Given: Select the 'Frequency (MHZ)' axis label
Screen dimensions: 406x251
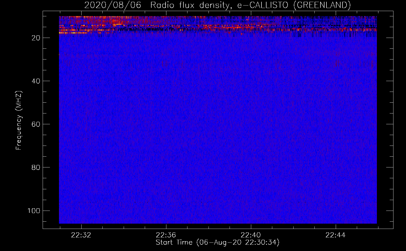Looking at the screenshot, I should (19, 120).
